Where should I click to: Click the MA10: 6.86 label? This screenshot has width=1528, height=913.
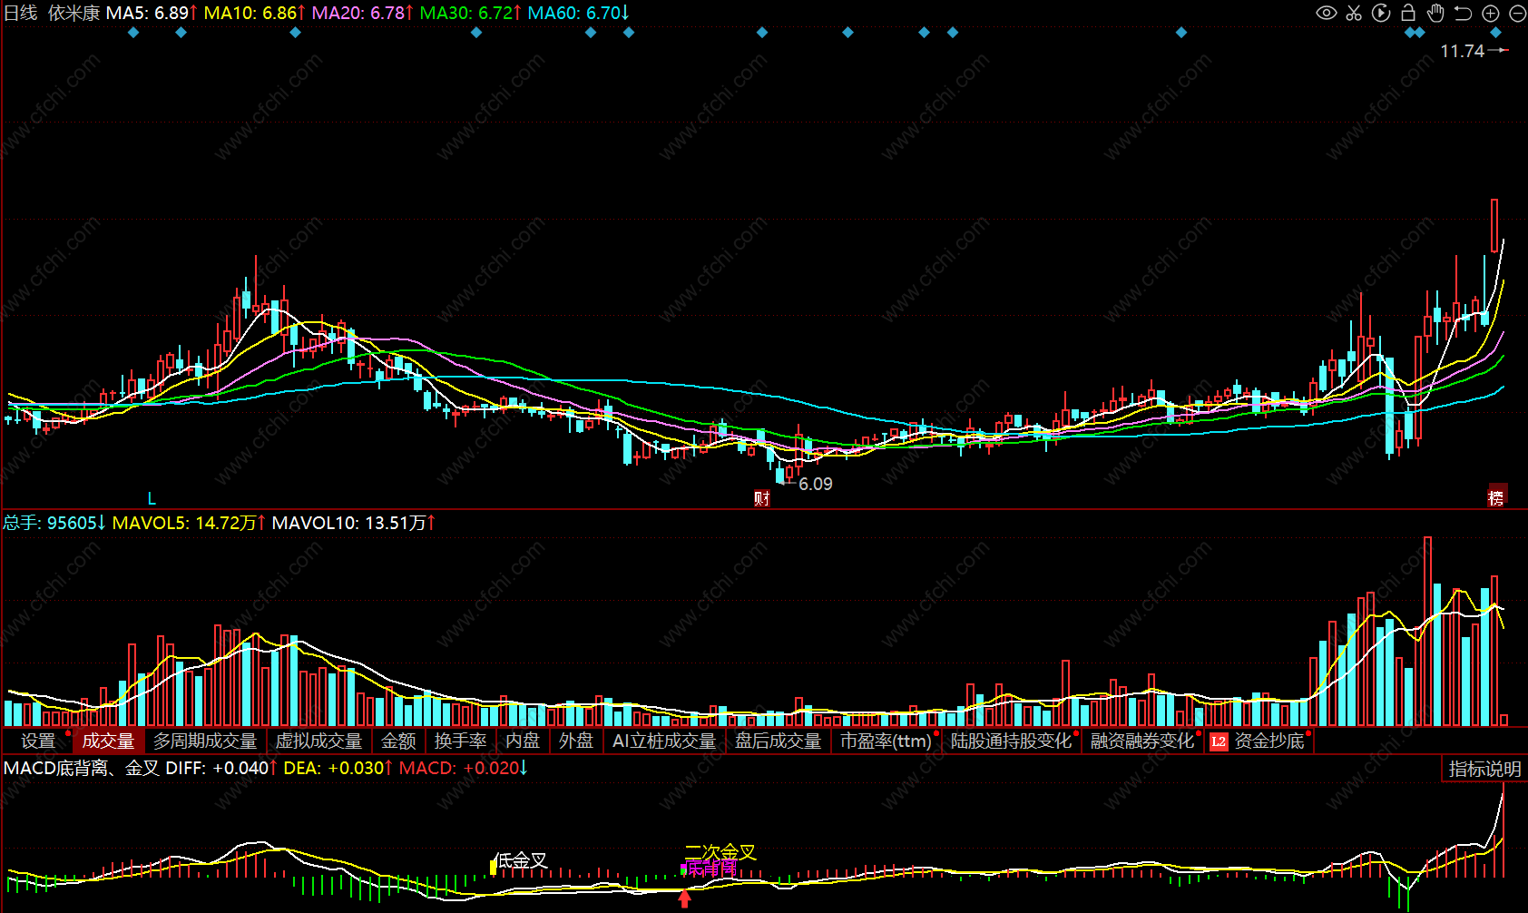coord(255,13)
